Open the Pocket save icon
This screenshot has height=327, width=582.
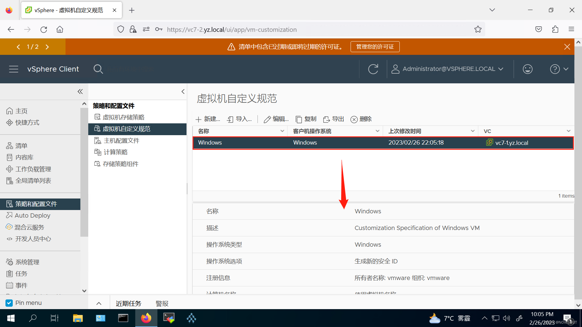(539, 29)
